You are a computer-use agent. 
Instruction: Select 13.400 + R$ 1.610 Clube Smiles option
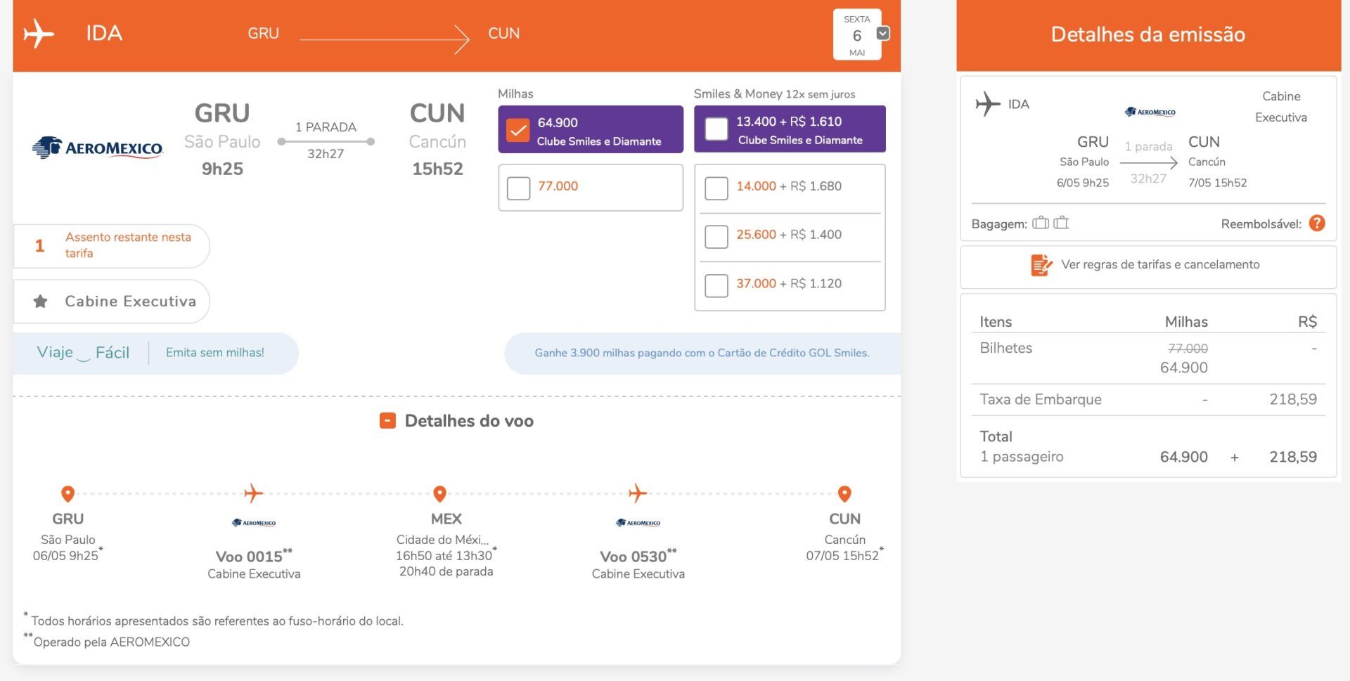(x=716, y=129)
